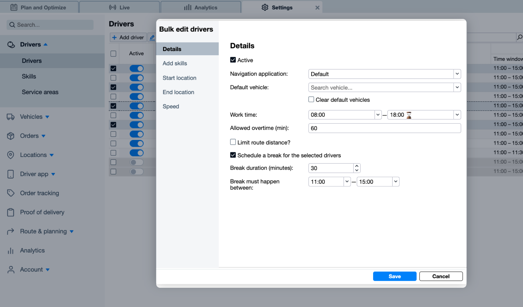Open the work start time dropdown

point(378,115)
